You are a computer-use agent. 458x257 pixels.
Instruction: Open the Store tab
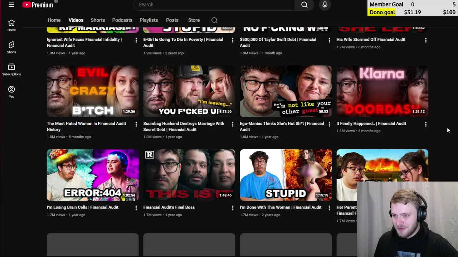[194, 20]
